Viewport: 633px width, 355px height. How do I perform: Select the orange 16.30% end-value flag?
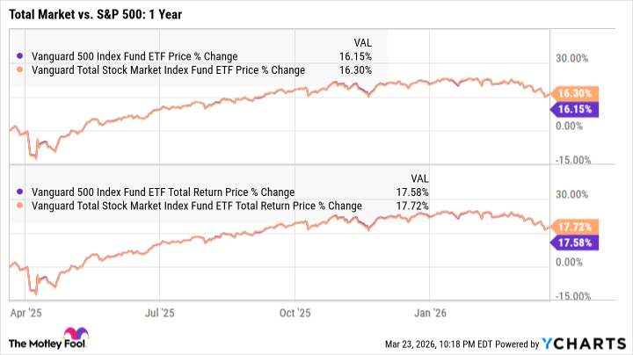(574, 93)
